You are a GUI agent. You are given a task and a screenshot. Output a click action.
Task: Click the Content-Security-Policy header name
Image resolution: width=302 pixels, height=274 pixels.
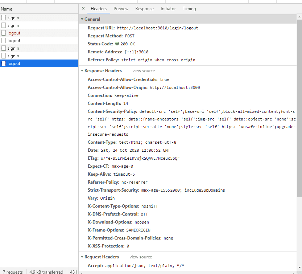coord(112,111)
